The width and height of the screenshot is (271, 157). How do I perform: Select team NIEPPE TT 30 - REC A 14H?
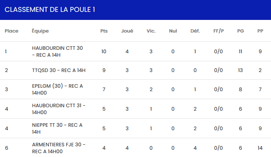tap(57, 128)
